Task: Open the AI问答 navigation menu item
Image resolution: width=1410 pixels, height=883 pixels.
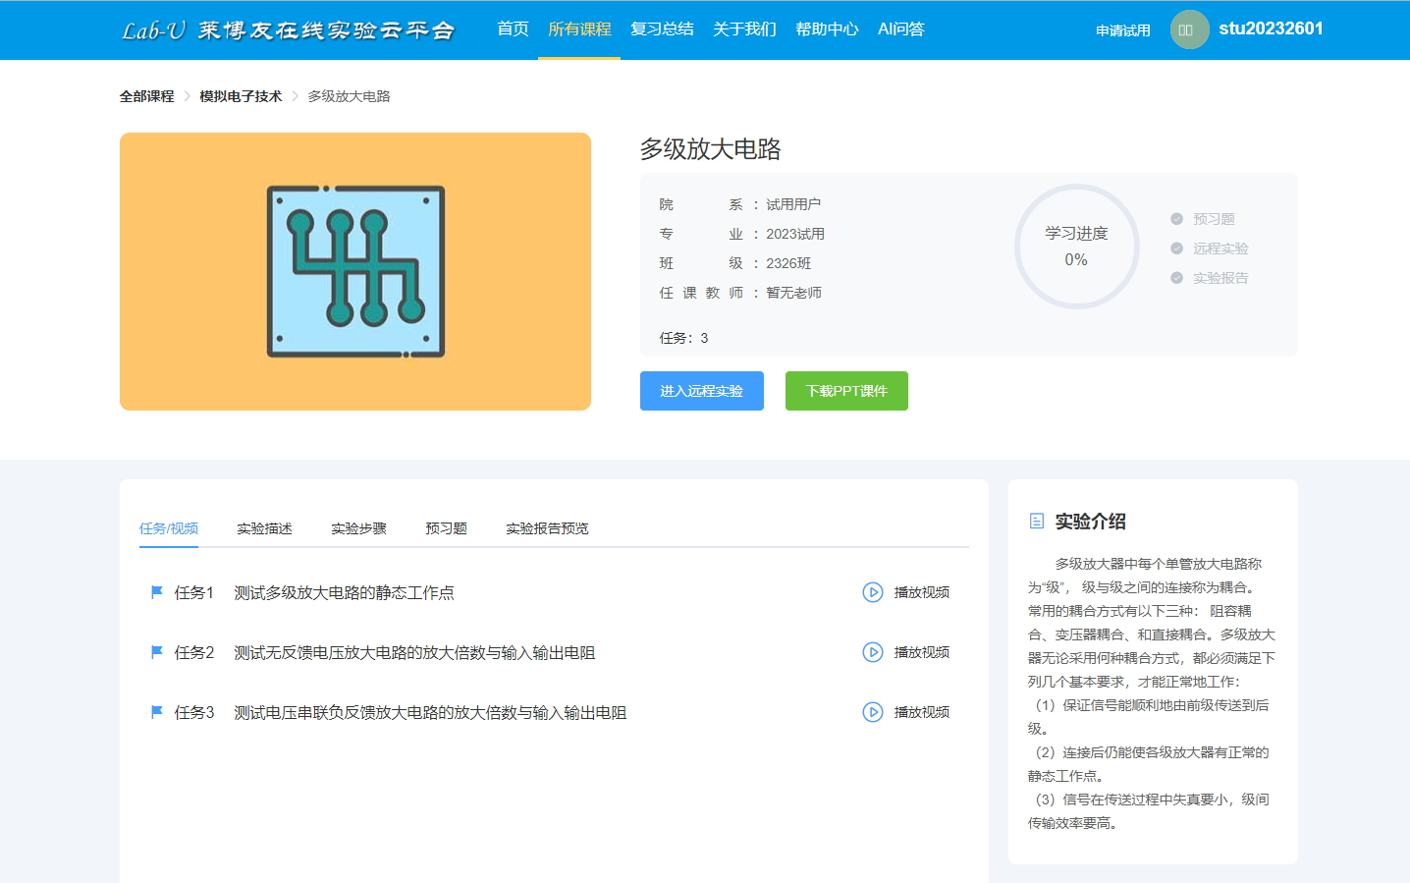Action: 900,29
